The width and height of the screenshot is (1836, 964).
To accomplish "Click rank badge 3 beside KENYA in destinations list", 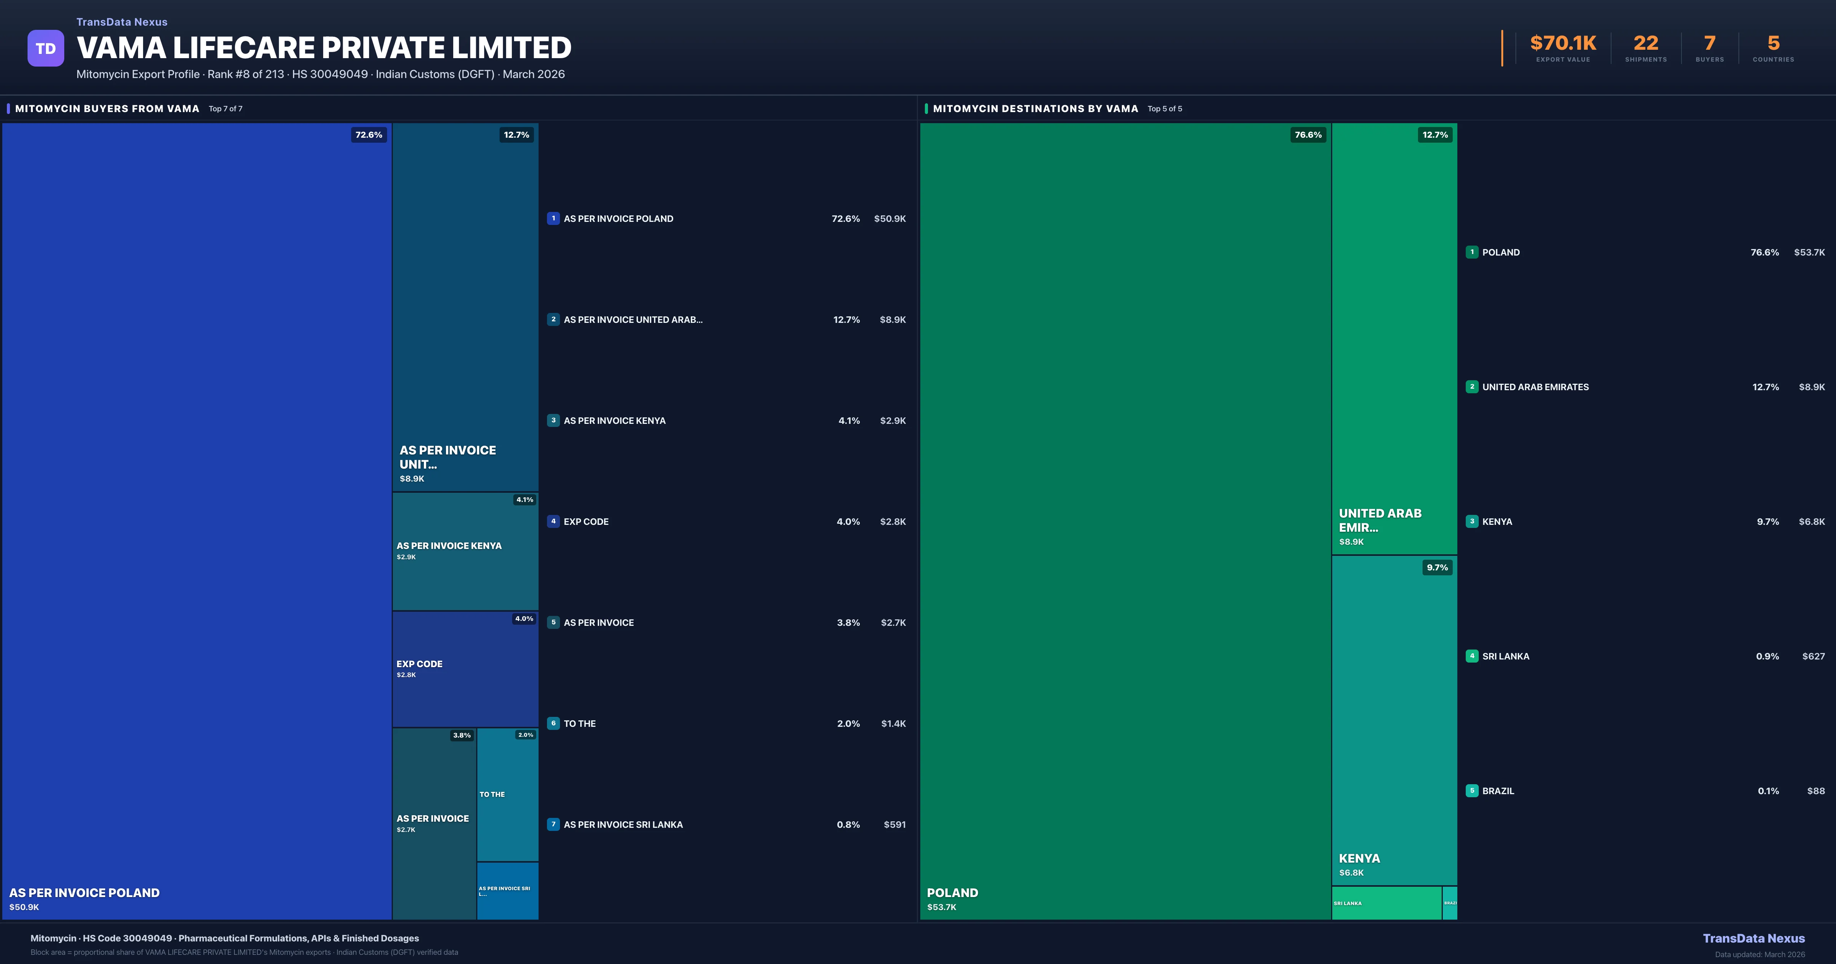I will pos(1472,521).
